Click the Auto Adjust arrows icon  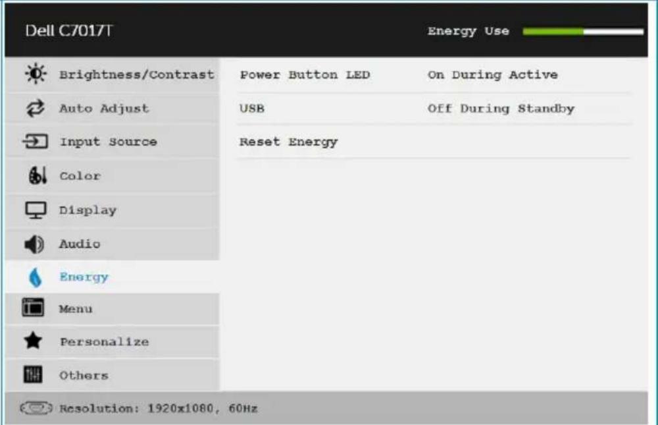(x=36, y=108)
